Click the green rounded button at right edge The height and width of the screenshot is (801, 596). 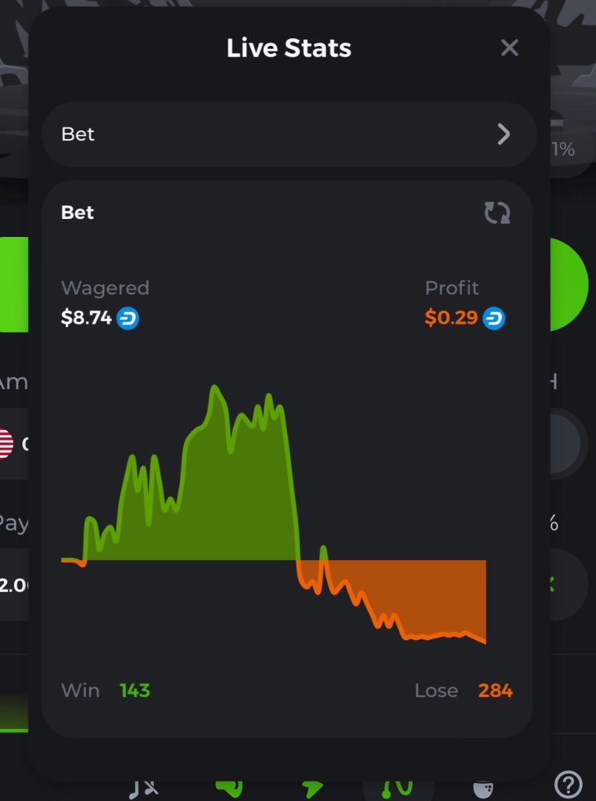[x=569, y=284]
